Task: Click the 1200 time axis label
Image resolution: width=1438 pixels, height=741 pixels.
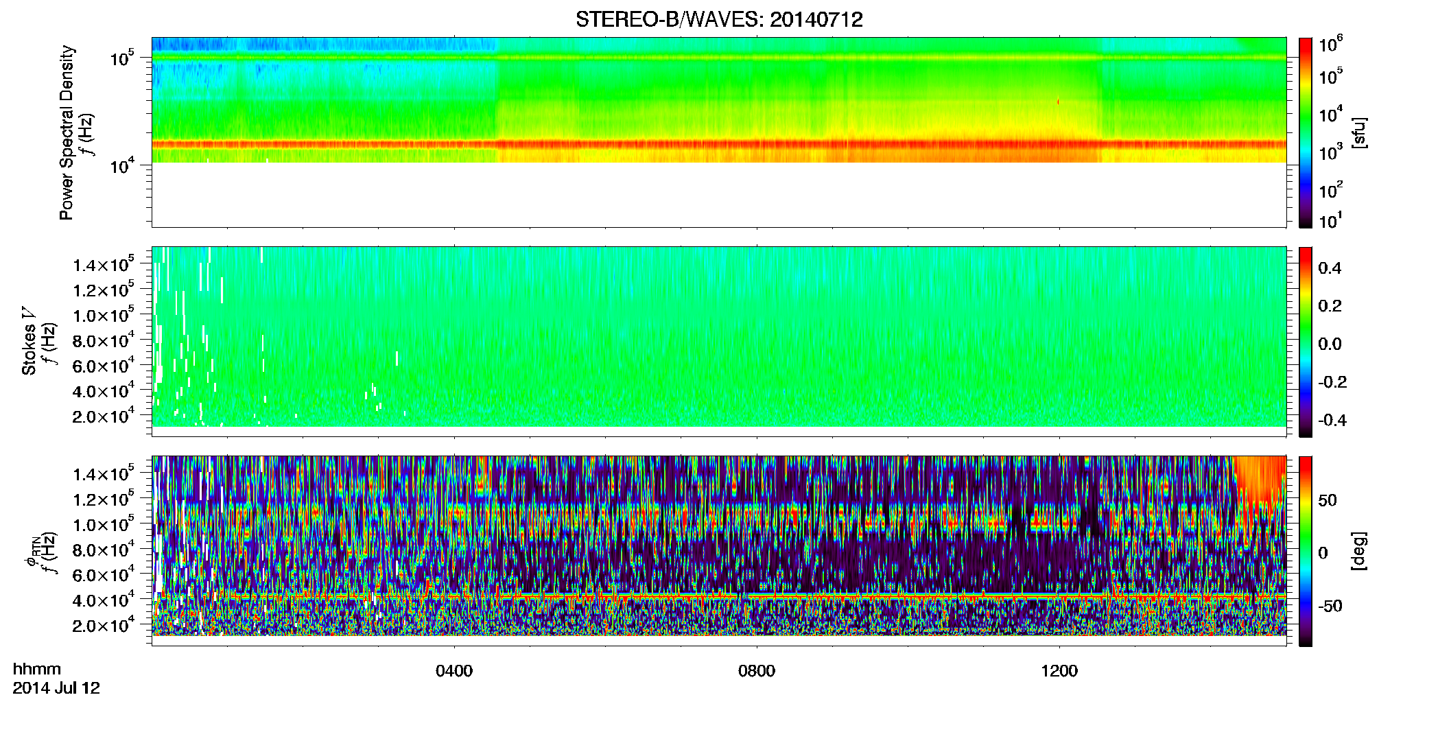Action: pyautogui.click(x=1059, y=671)
